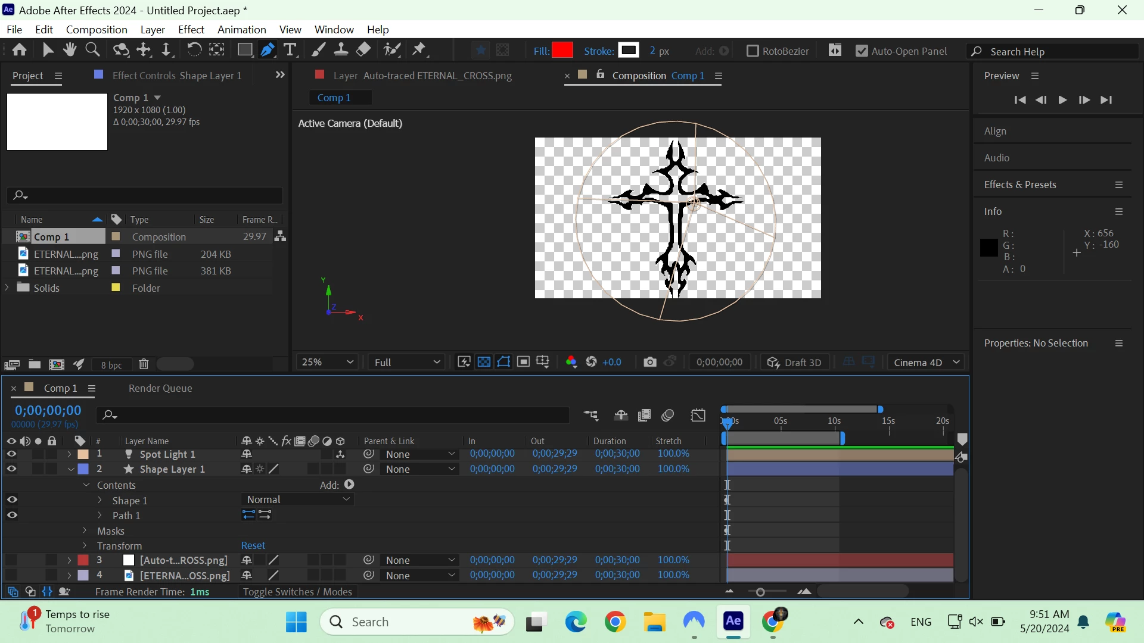1144x643 pixels.
Task: Hide the Spot Light 1 layer
Action: point(11,454)
